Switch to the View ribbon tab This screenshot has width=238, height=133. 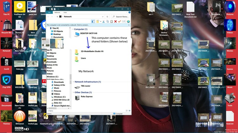point(65,12)
